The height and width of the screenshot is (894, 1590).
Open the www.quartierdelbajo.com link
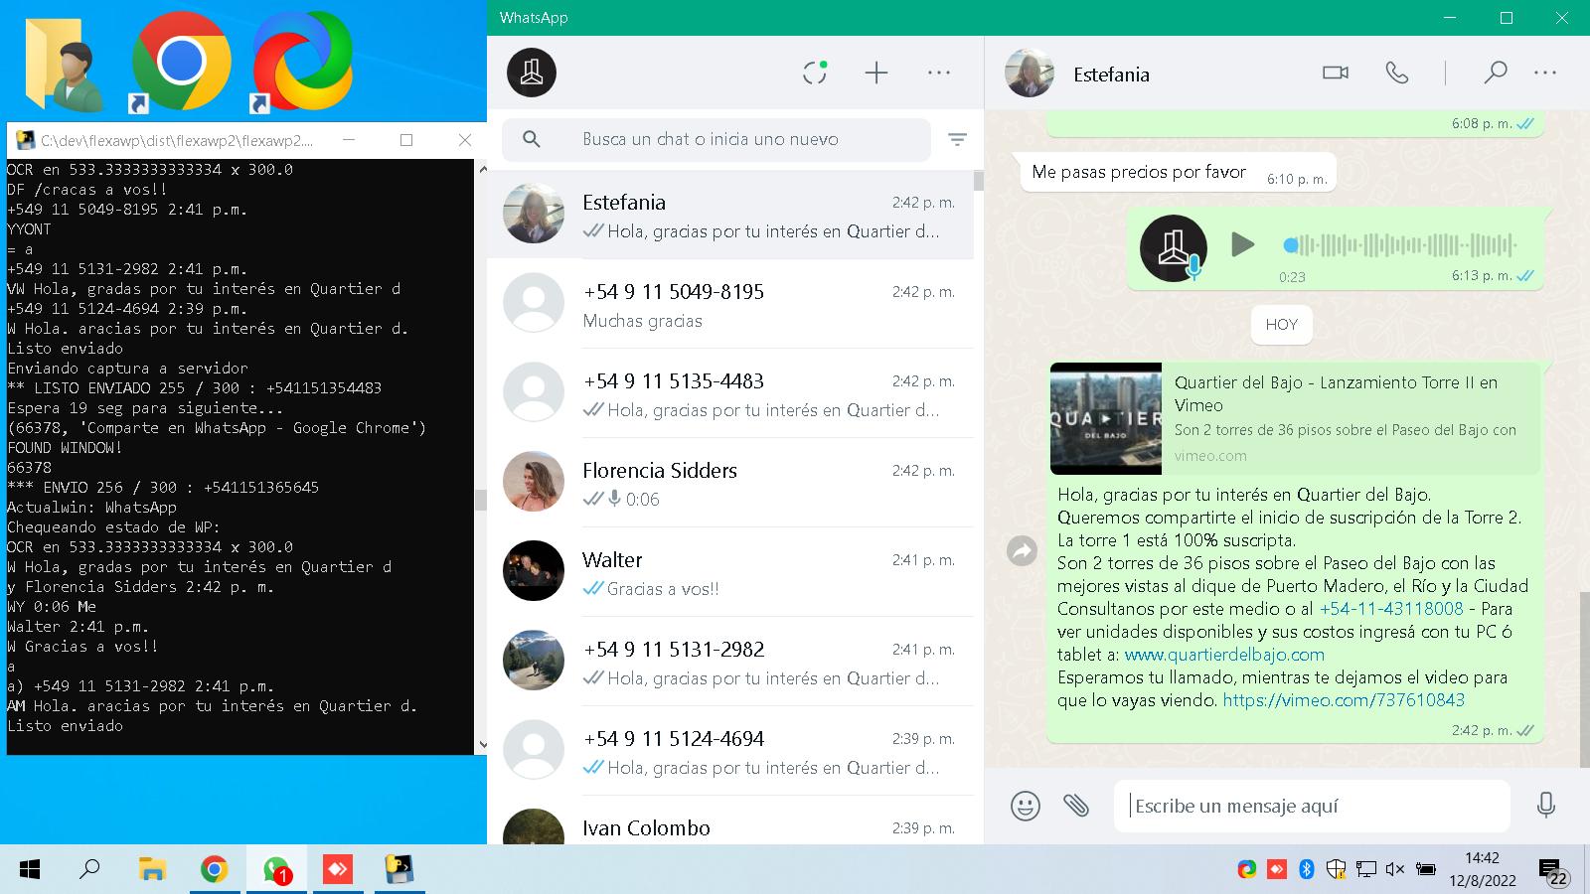[1224, 655]
